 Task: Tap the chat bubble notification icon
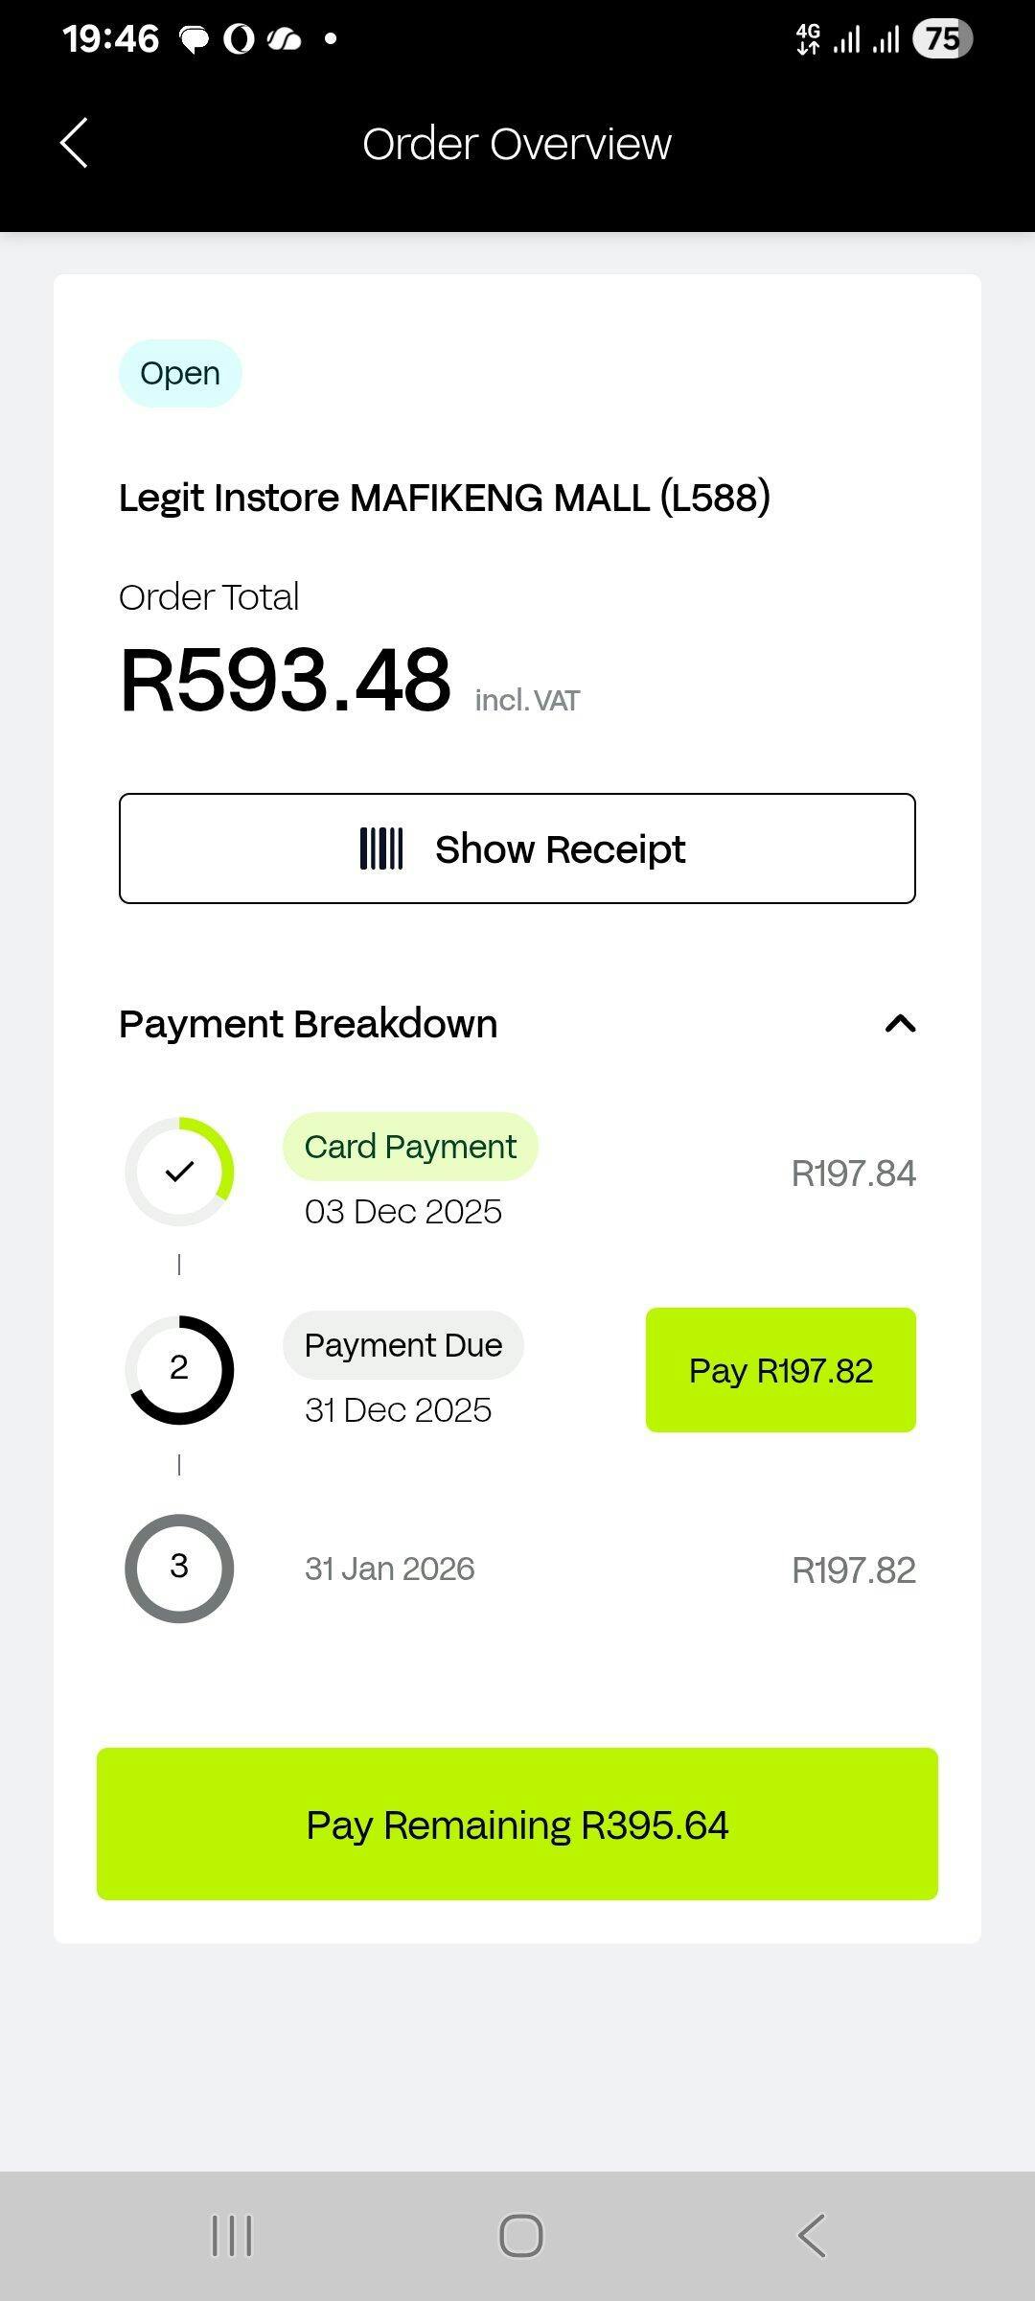pyautogui.click(x=195, y=39)
